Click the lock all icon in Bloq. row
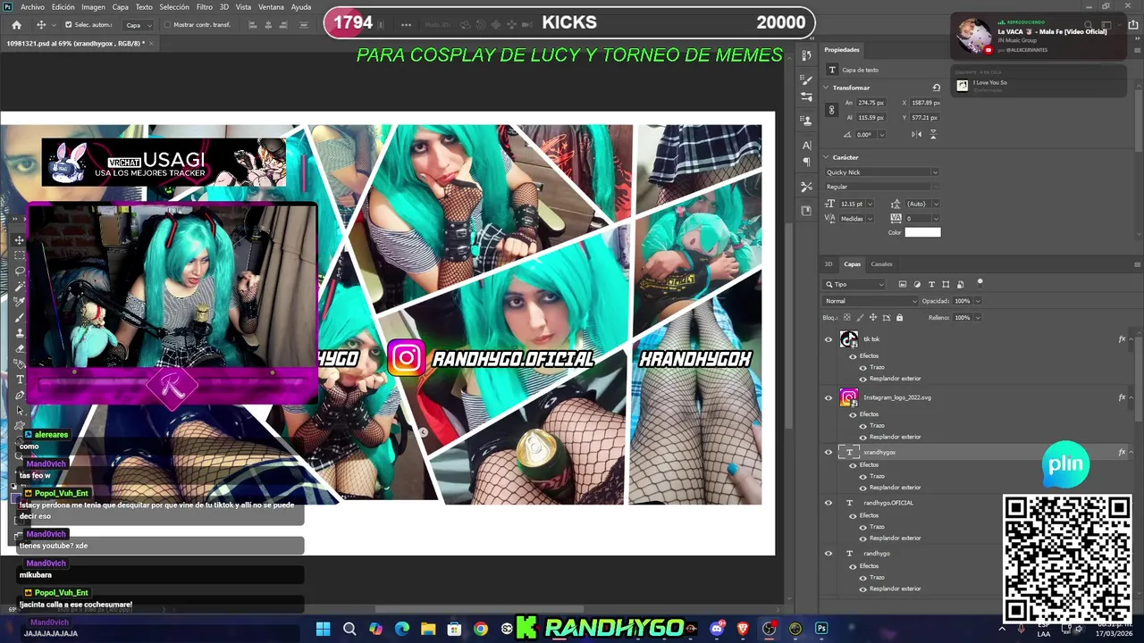This screenshot has height=643, width=1144. click(x=899, y=317)
